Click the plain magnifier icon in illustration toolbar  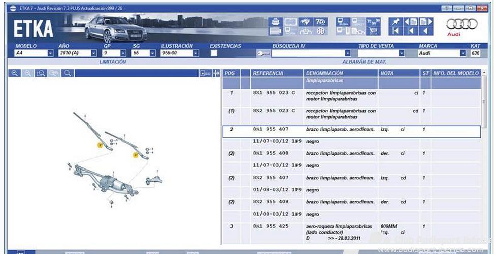pyautogui.click(x=68, y=73)
